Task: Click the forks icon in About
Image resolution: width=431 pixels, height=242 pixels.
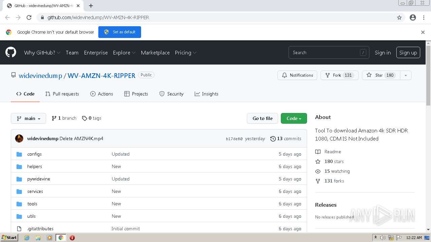Action: tap(318, 181)
